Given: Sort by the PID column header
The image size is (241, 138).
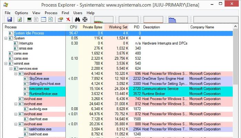Looking at the screenshot, I should point(135,27).
